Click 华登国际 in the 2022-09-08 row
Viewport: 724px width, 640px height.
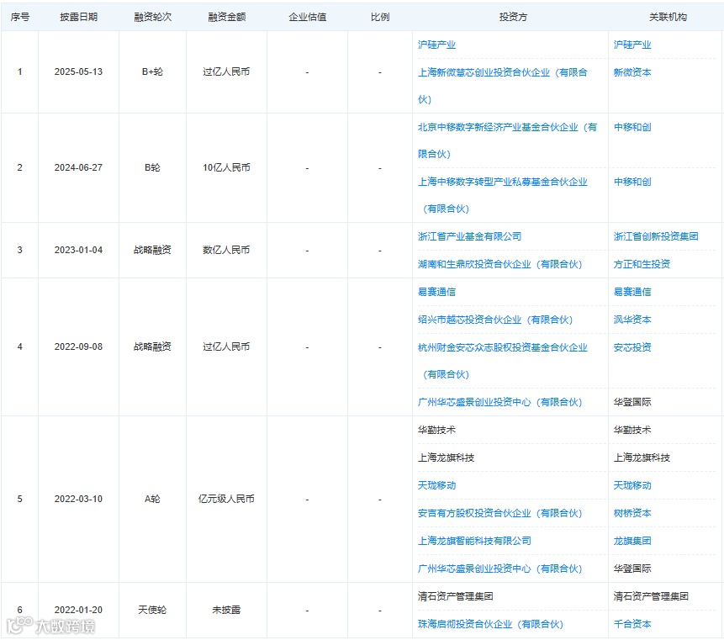(x=632, y=402)
